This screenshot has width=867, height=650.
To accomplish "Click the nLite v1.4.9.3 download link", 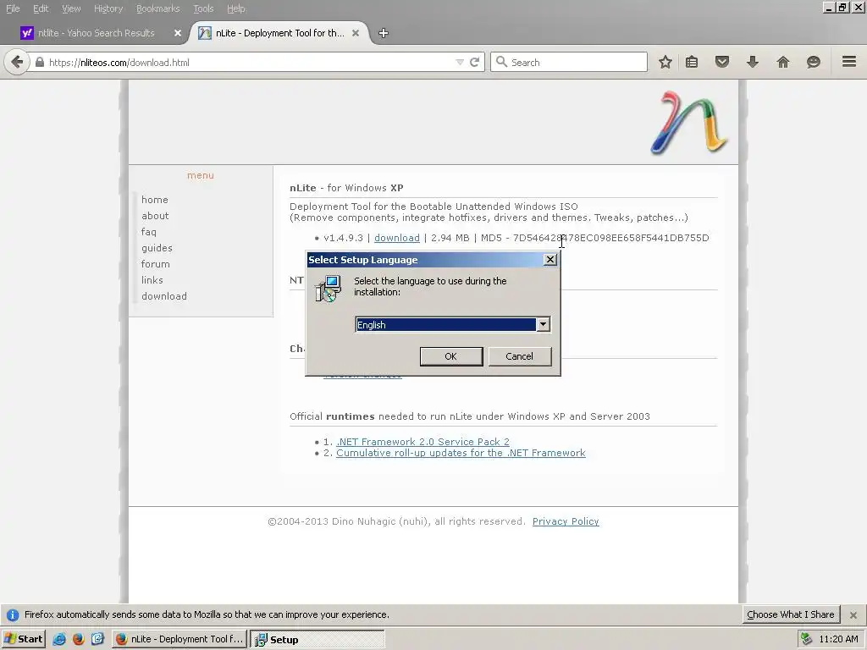I will [397, 238].
